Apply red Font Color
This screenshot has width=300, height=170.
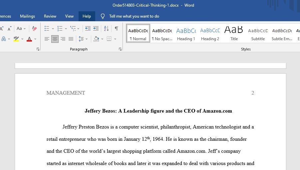(29, 39)
